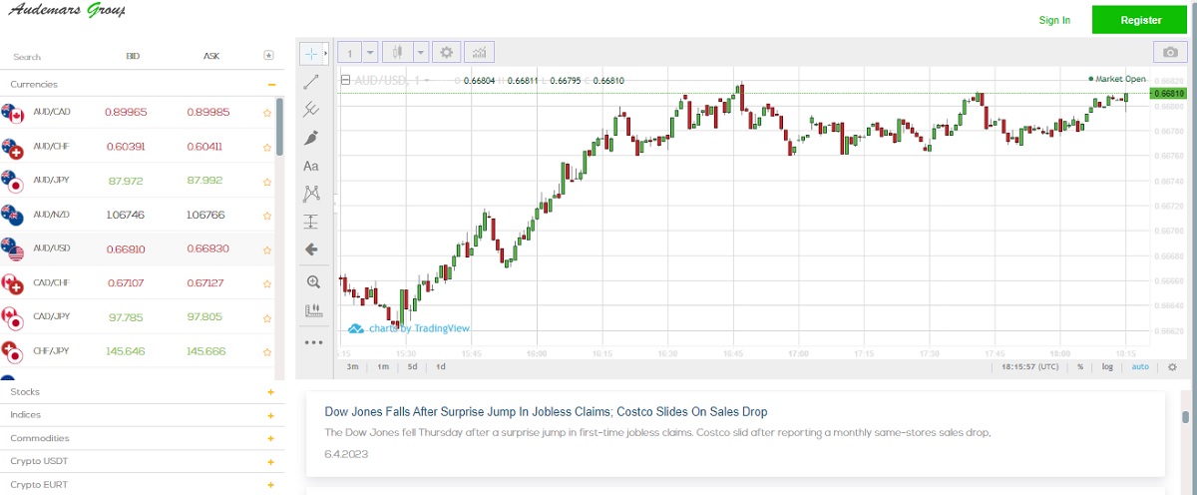Open the Dow Jones Falls news headline

[546, 412]
